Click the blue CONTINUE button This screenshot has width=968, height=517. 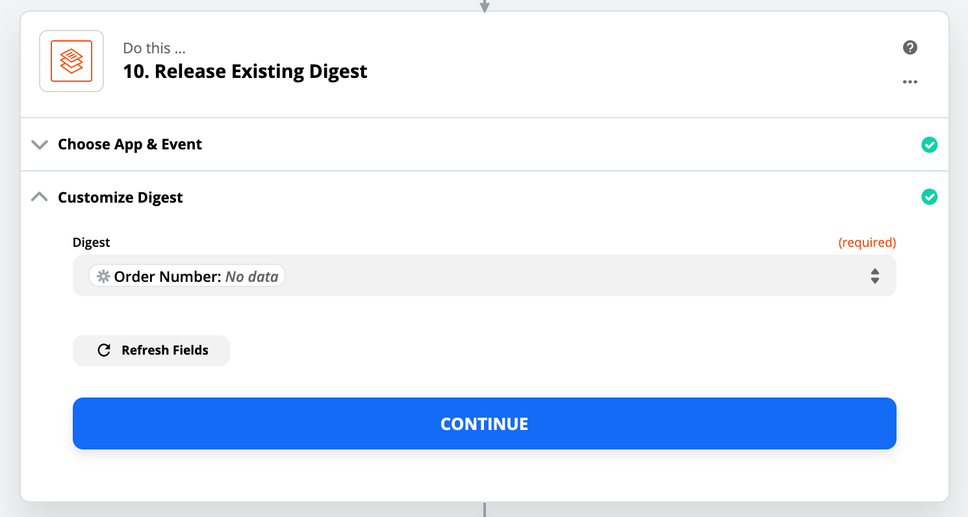click(485, 423)
